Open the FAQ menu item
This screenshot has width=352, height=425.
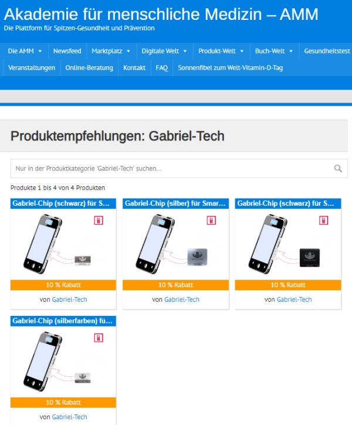(162, 68)
